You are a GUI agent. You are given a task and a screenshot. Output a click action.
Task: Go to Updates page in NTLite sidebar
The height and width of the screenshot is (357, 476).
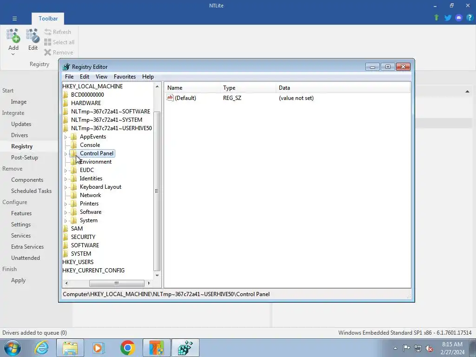click(21, 124)
